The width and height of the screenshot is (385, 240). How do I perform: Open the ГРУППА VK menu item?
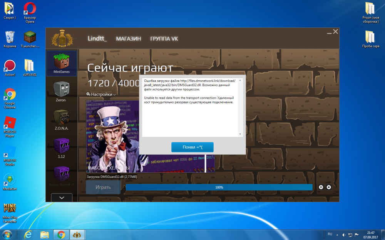click(x=164, y=39)
